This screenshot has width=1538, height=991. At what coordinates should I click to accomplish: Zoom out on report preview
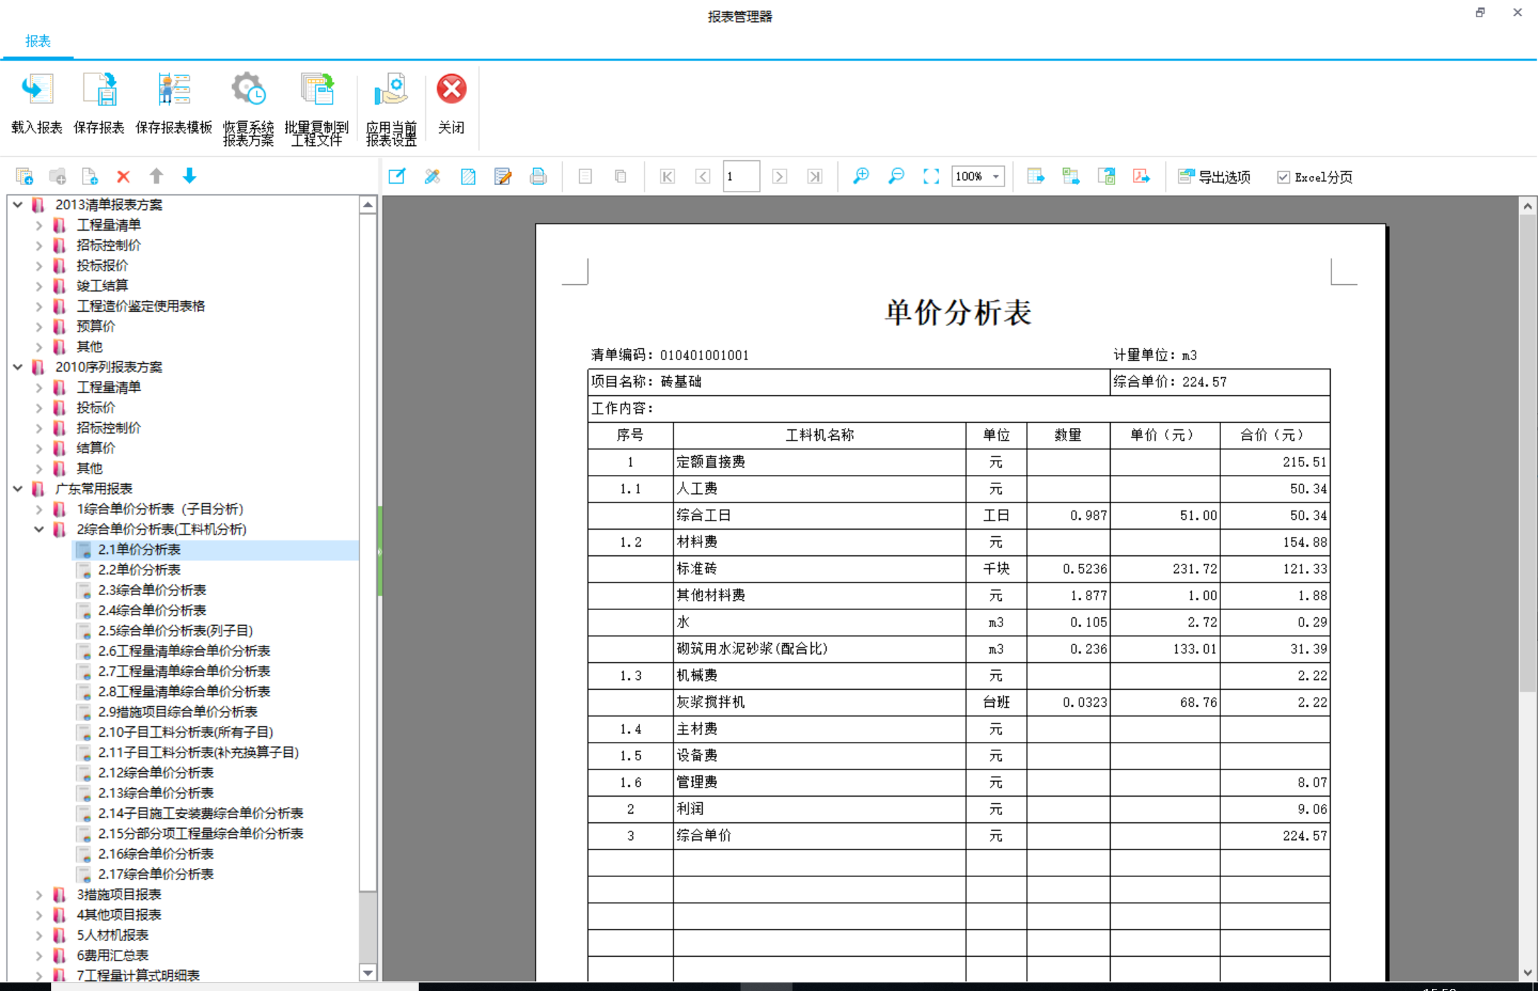click(x=896, y=176)
